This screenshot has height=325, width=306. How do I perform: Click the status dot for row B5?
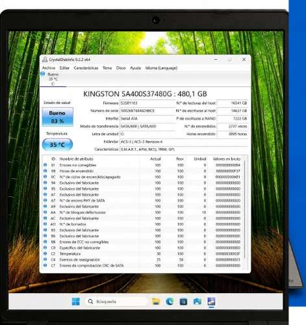tap(45, 230)
